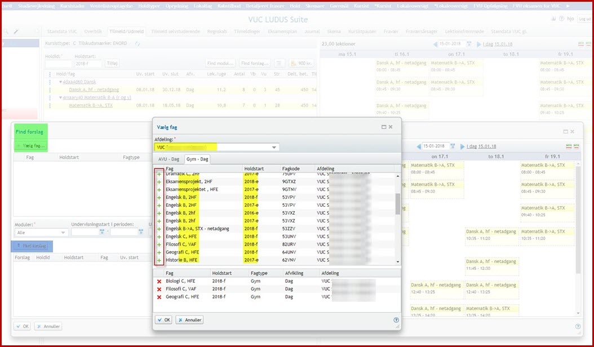Add Eksamensprojekt, 2HF with its plus icon
Viewport: 594px width, 347px height.
point(159,182)
